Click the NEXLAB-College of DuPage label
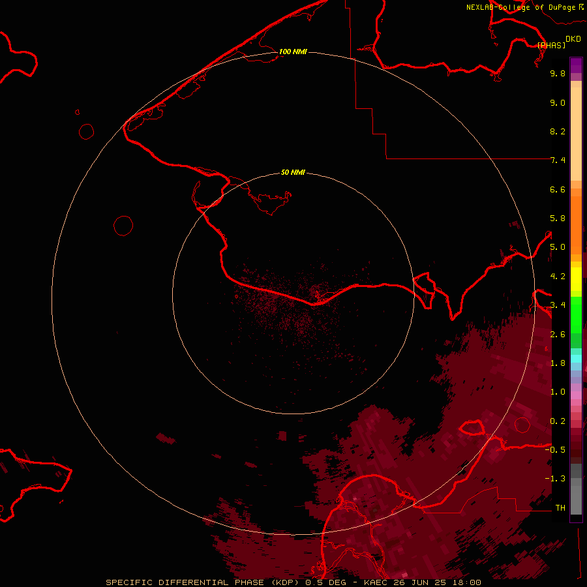587x587 pixels. point(520,7)
